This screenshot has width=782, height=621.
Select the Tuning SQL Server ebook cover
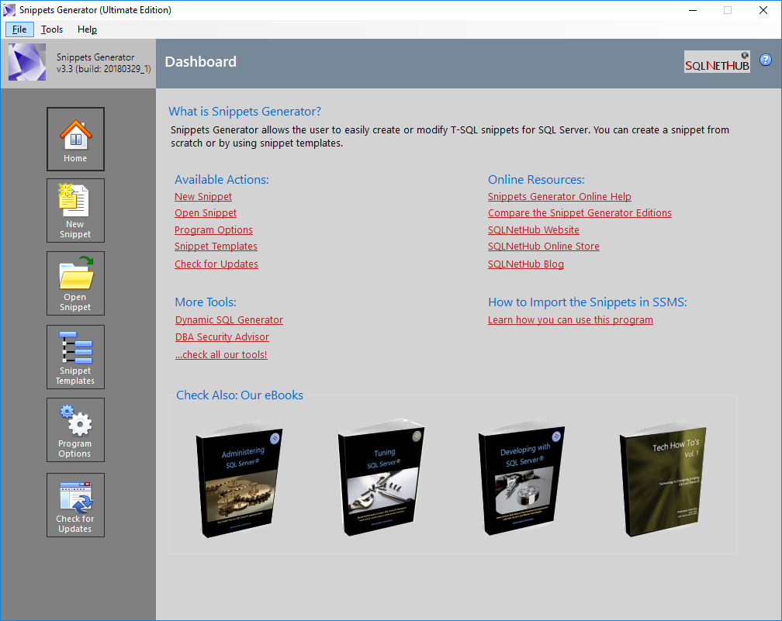tap(381, 478)
